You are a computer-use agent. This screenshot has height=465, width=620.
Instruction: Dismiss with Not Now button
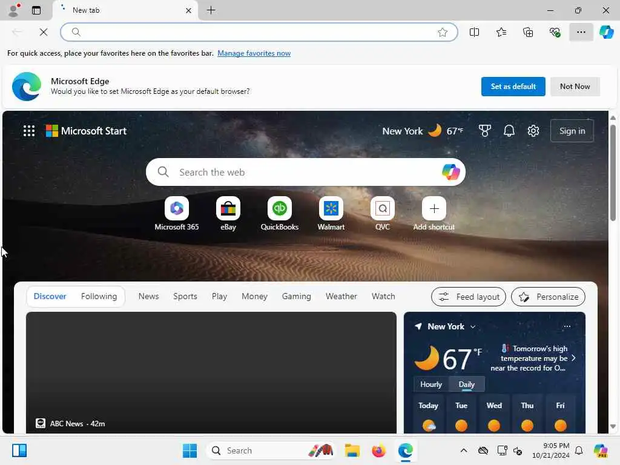click(x=575, y=86)
